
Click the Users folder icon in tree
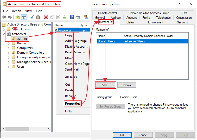coord(14,67)
